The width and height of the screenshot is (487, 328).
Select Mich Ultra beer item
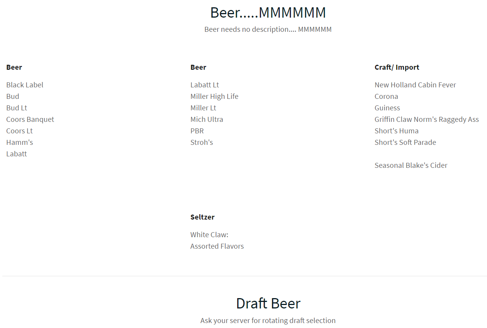pos(206,120)
